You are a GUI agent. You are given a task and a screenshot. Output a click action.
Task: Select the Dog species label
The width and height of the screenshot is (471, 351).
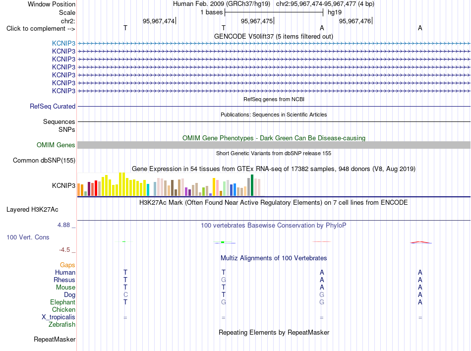[69, 295]
